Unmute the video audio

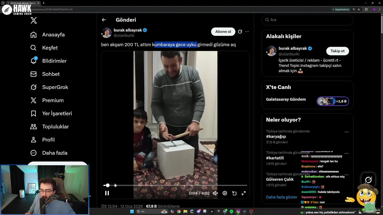pyautogui.click(x=215, y=193)
